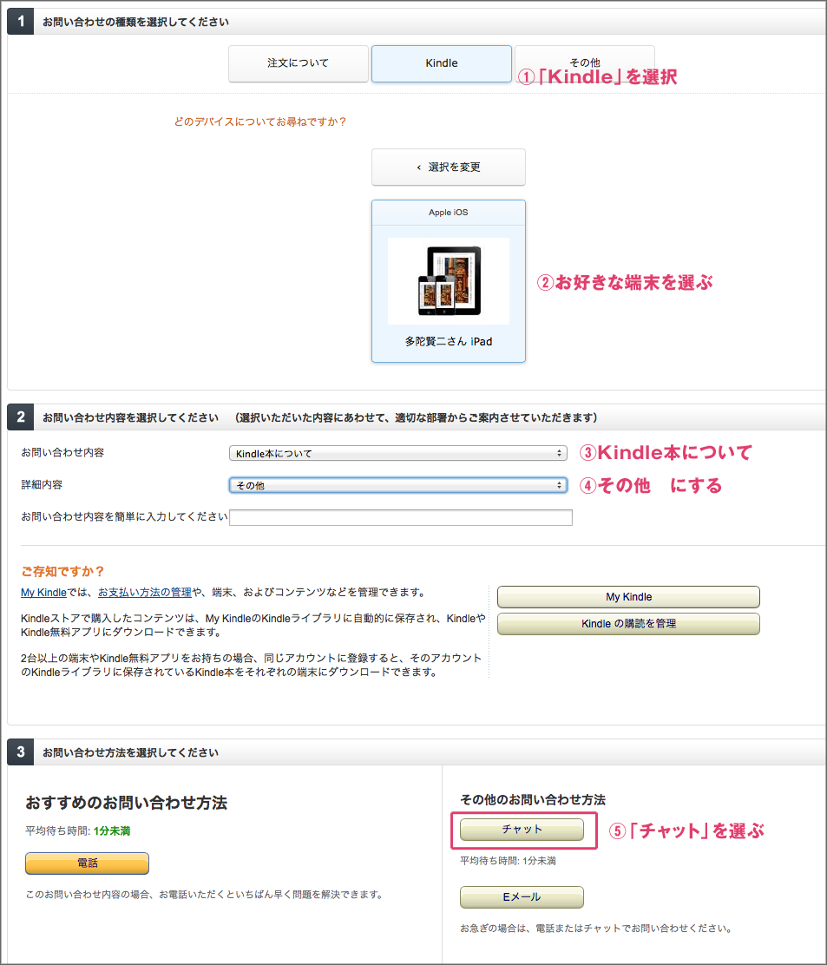Click the iPad and iPhone device image
827x965 pixels.
coord(449,281)
